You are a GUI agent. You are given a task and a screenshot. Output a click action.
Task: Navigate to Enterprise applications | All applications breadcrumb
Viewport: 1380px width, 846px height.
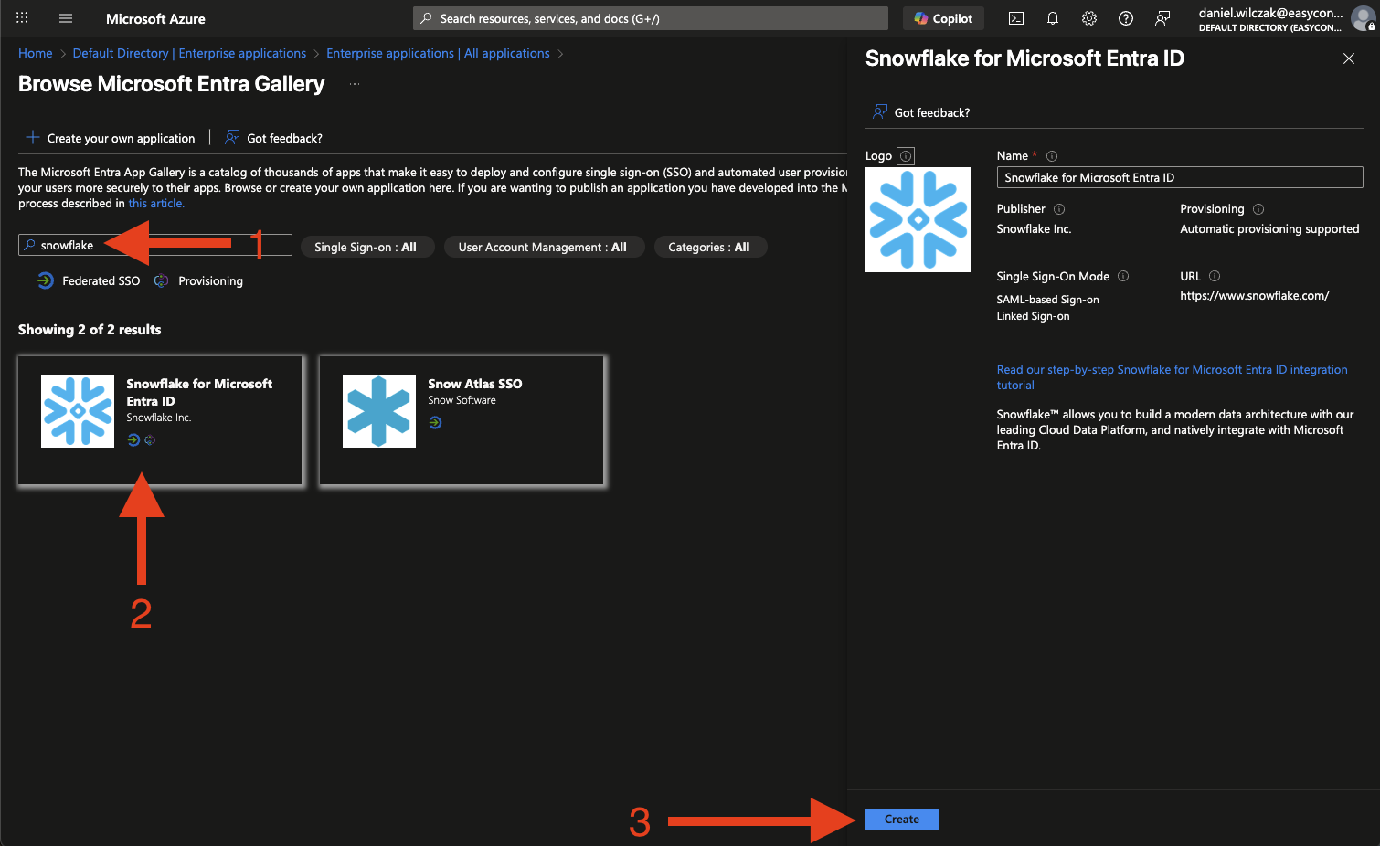point(438,54)
